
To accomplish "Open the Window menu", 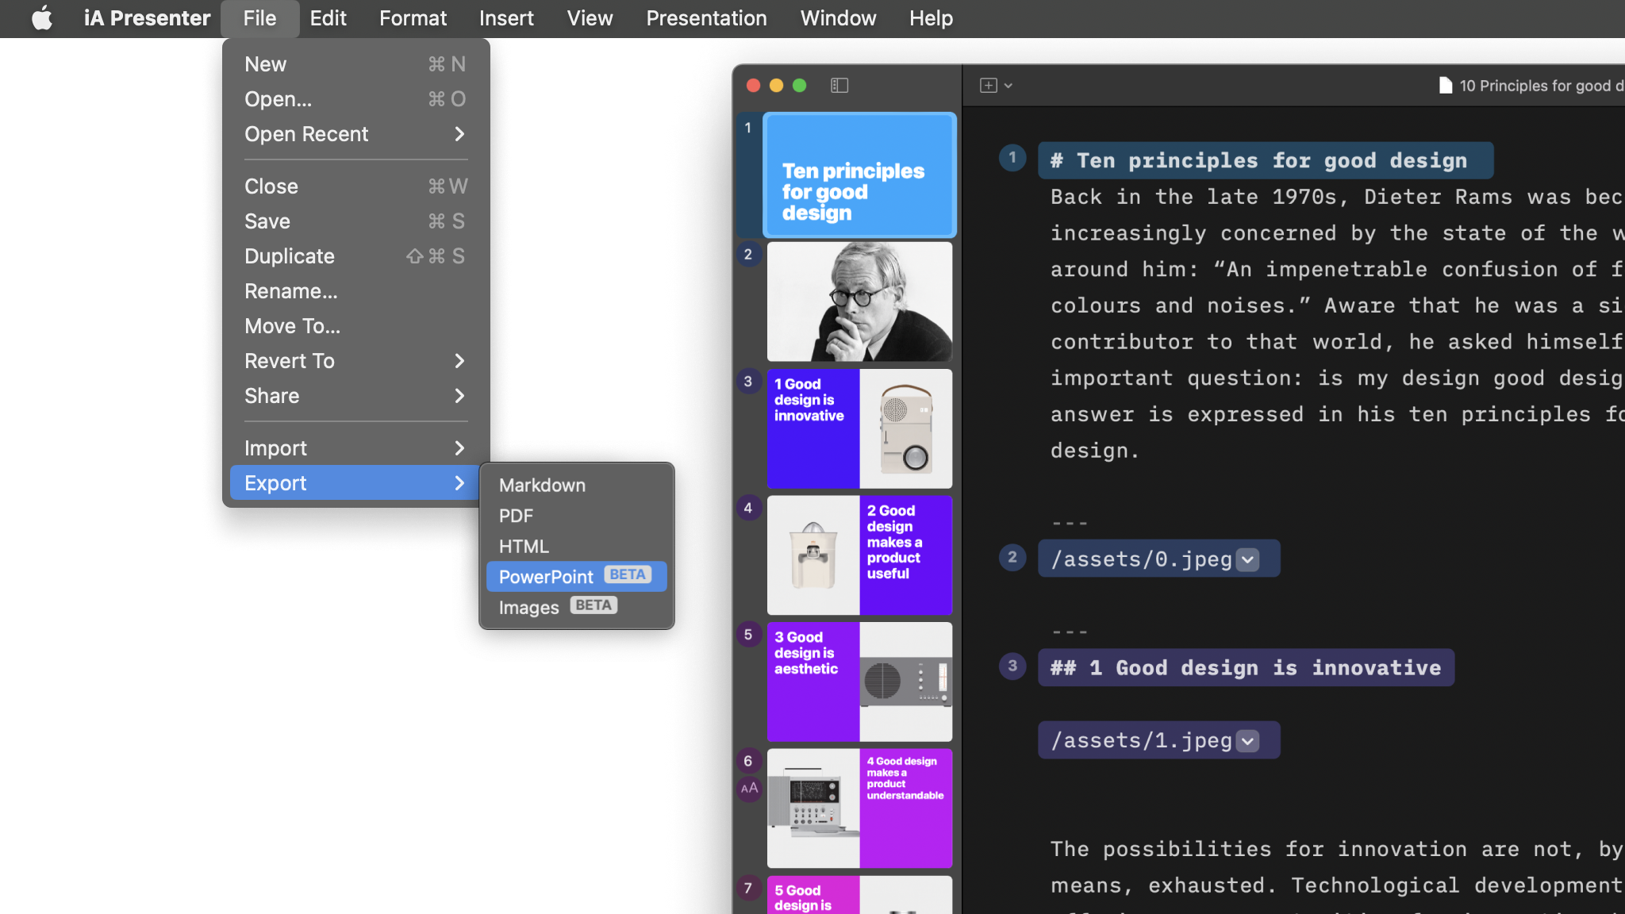I will [x=838, y=18].
